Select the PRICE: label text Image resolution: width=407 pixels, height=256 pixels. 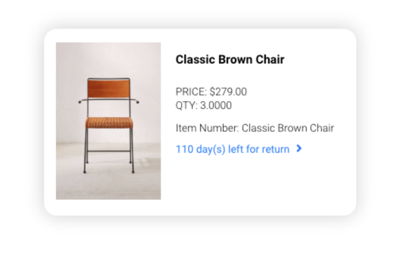(191, 92)
